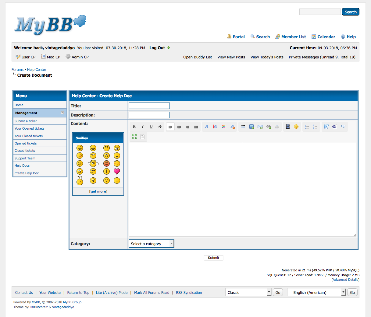Collapse the Management menu section

pyautogui.click(x=62, y=113)
